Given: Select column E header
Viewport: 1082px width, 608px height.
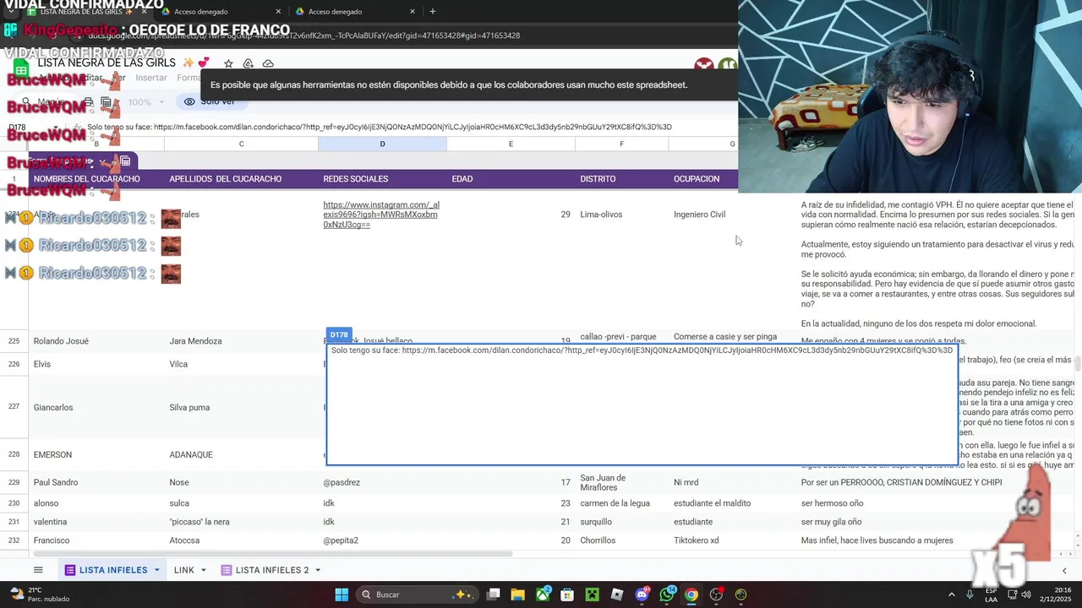Looking at the screenshot, I should pyautogui.click(x=511, y=144).
